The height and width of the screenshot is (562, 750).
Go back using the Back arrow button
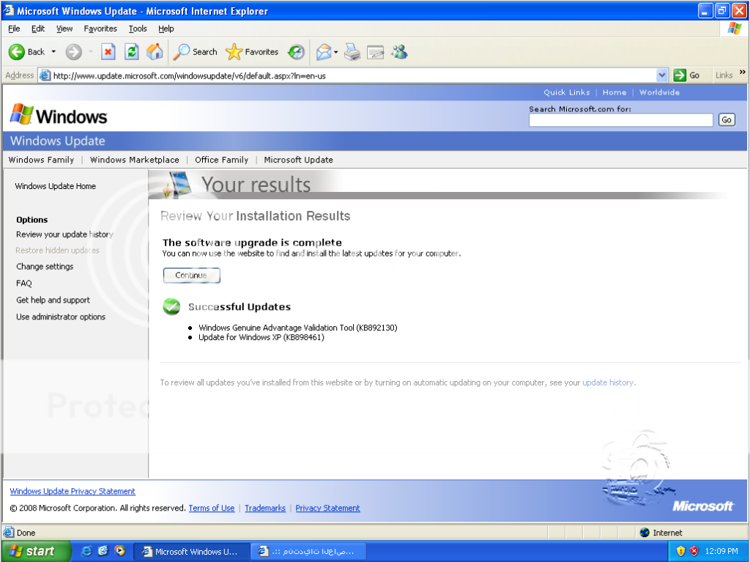(x=27, y=52)
